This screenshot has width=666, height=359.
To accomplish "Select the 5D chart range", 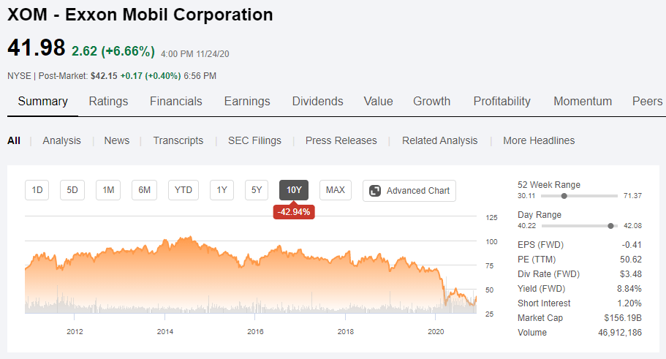I will [x=72, y=190].
